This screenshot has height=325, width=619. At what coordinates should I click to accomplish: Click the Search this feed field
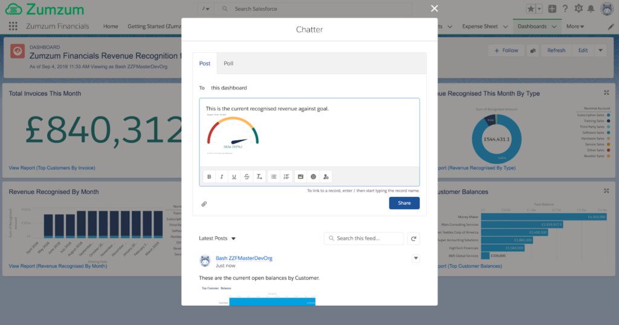363,238
